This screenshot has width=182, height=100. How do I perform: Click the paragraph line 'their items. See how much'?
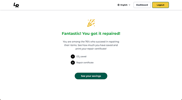(x=79, y=45)
